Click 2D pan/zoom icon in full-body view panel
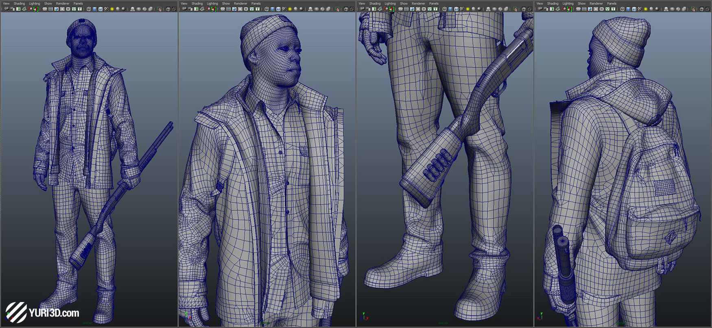This screenshot has width=712, height=328. coord(30,9)
